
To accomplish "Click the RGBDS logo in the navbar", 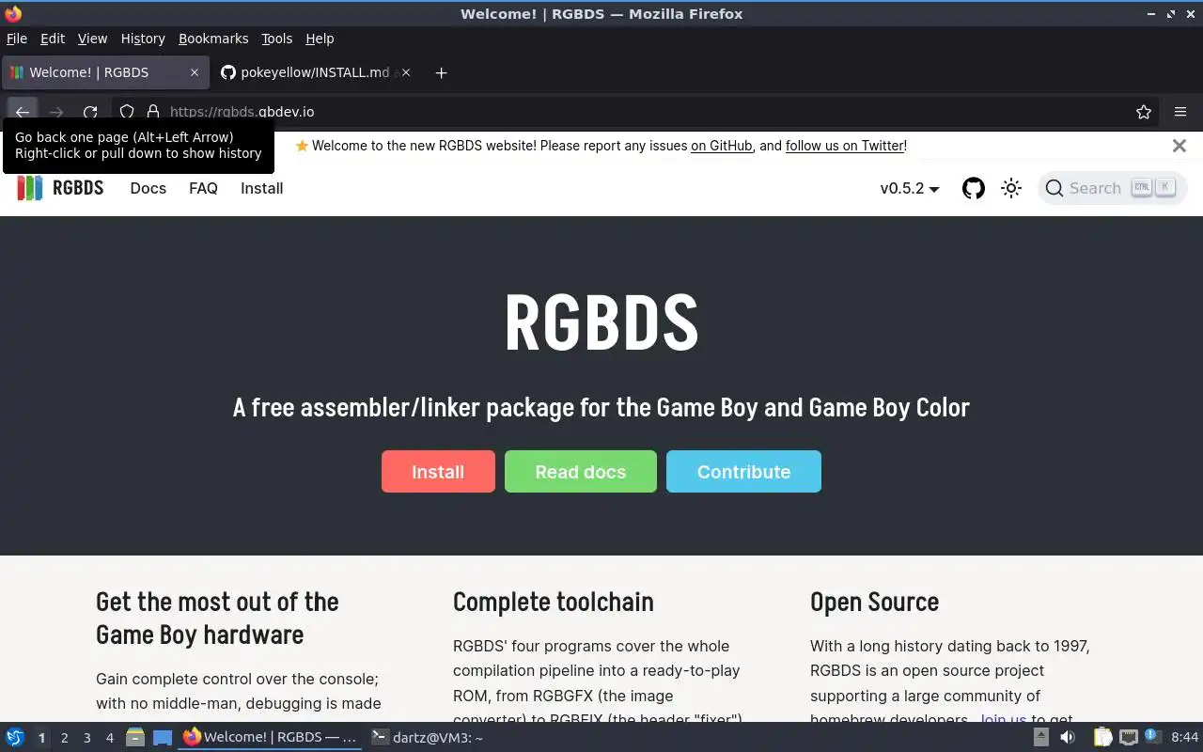I will (x=60, y=188).
